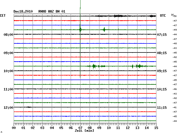Click the 08 minute axis label
This screenshot has width=178, height=135.
coord(90,128)
